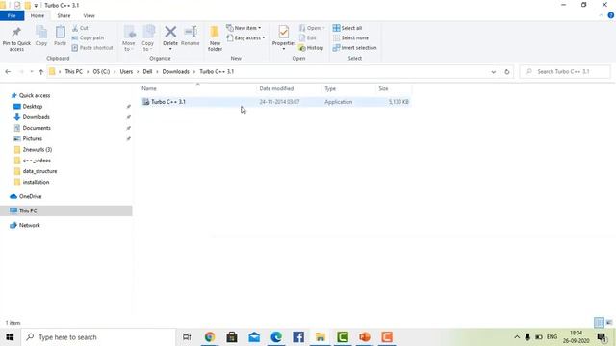The height and width of the screenshot is (346, 616).
Task: Click OS (C:) in address bar
Action: 101,72
